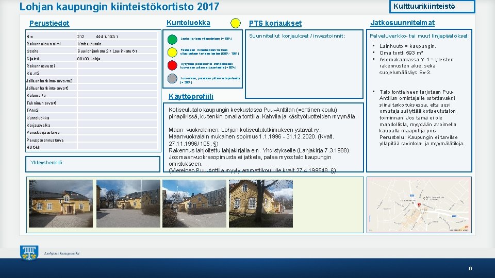The width and height of the screenshot is (495, 278).
Task: Click the address 'Suurlohjankatu 2 / Laurinkatu 61'
Action: 107,51
